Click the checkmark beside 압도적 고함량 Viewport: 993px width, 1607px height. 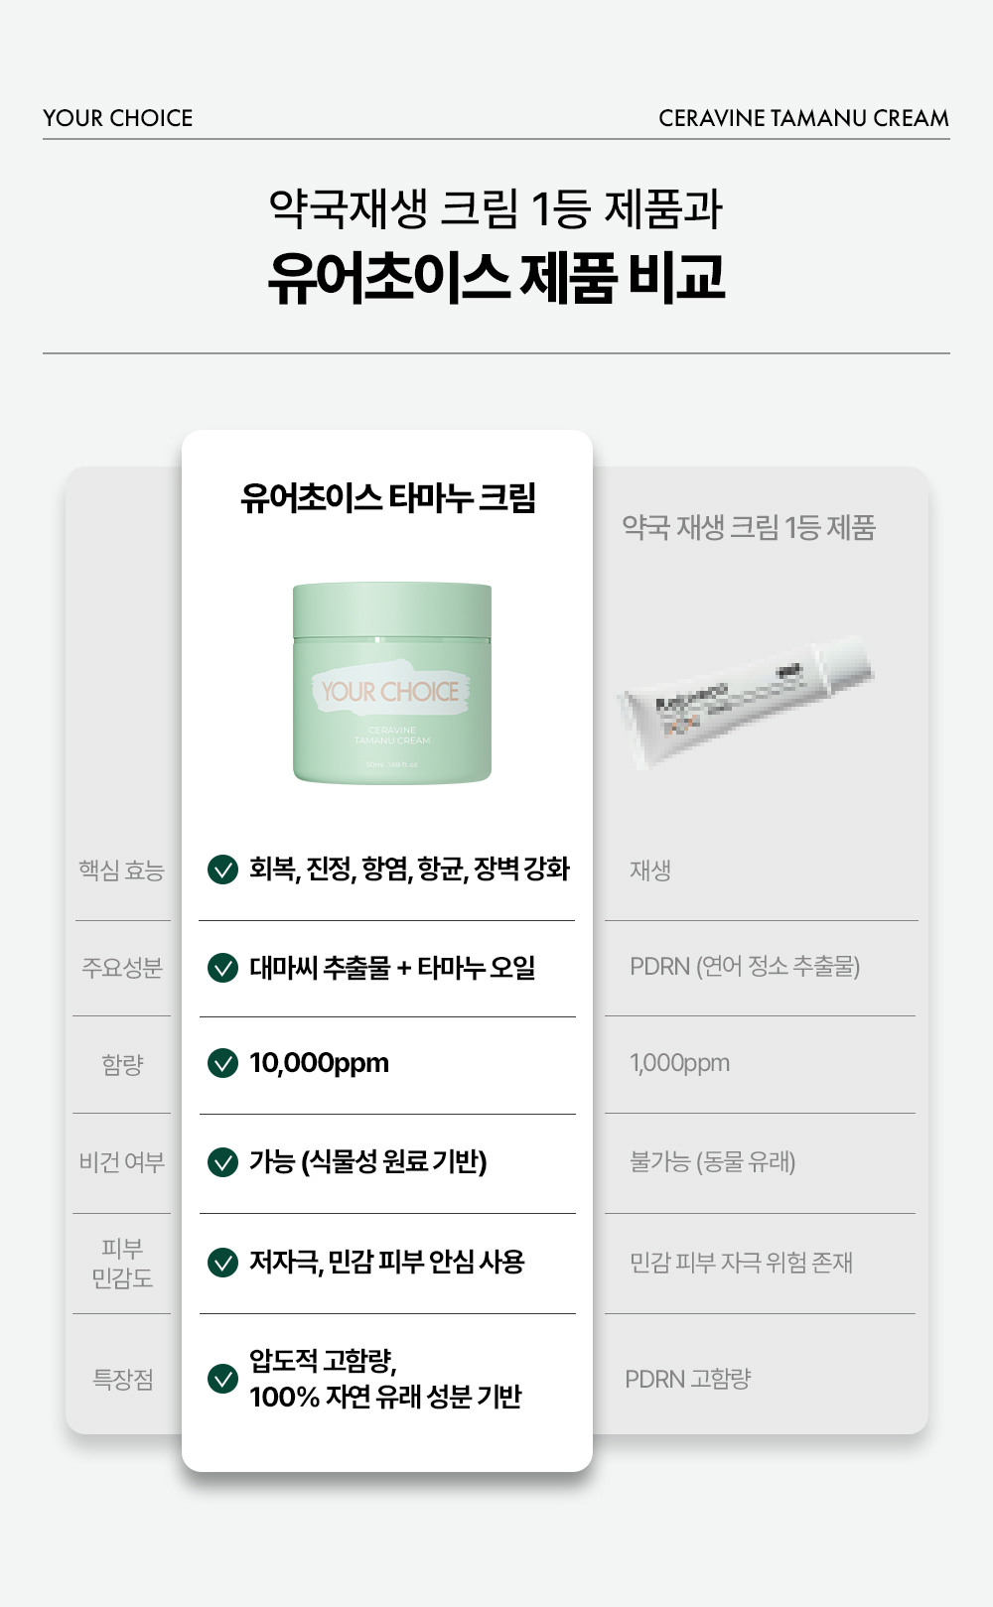(x=222, y=1378)
